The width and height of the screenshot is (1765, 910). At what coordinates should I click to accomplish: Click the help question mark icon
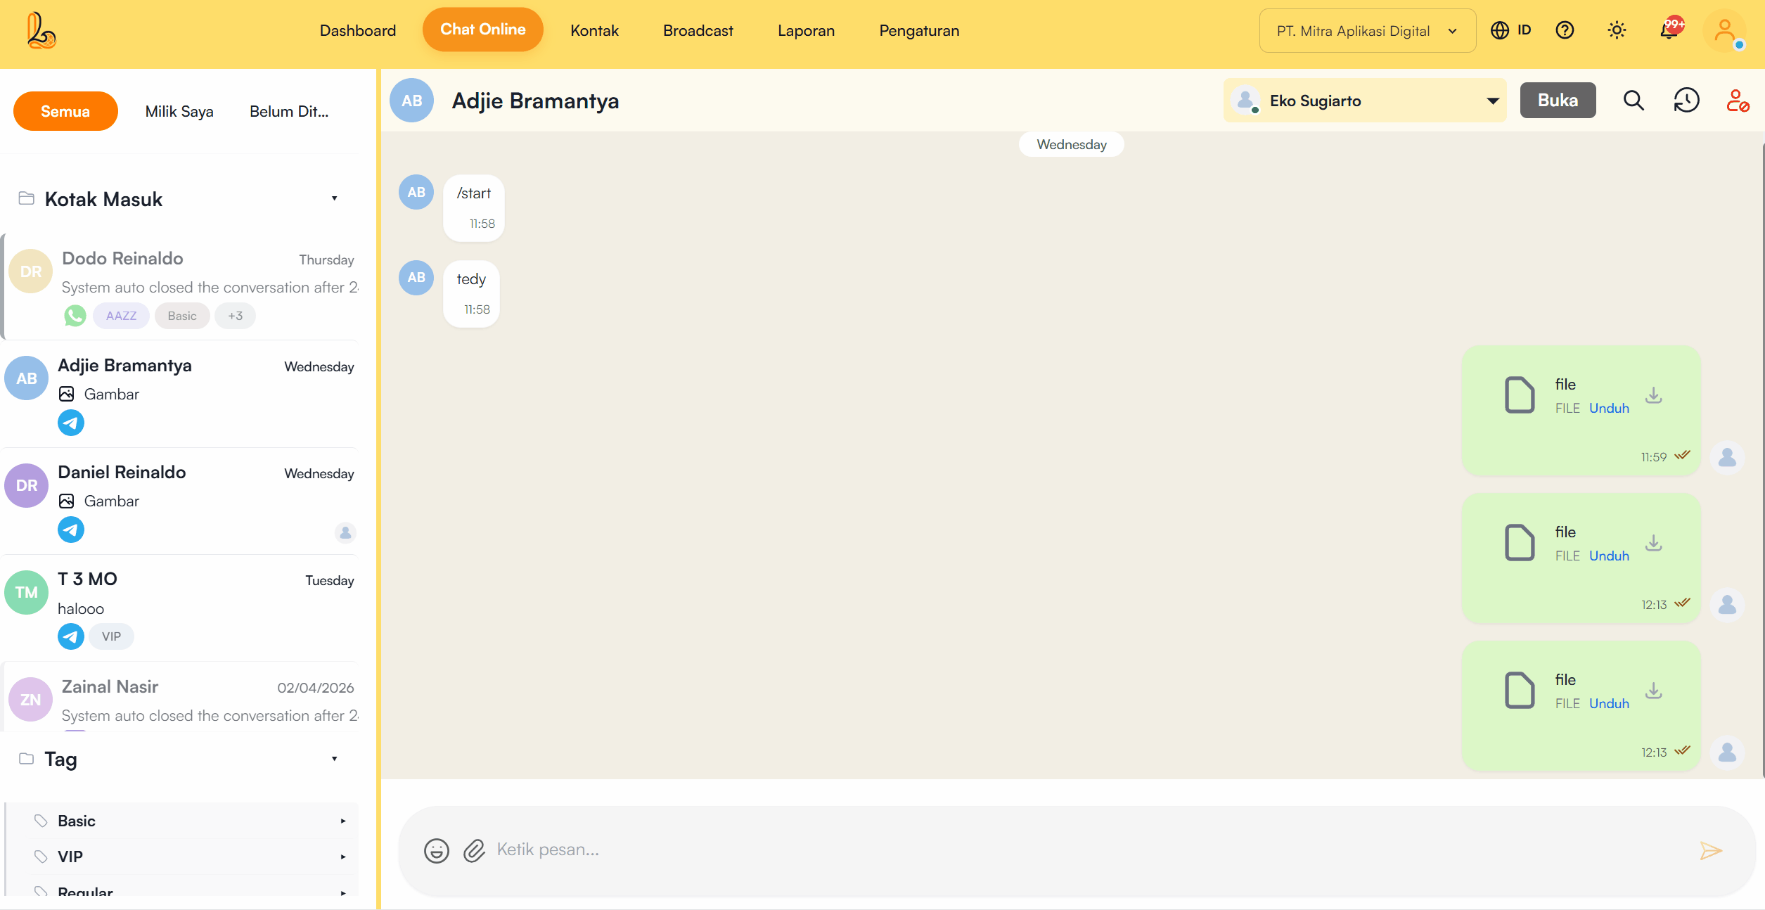coord(1565,30)
